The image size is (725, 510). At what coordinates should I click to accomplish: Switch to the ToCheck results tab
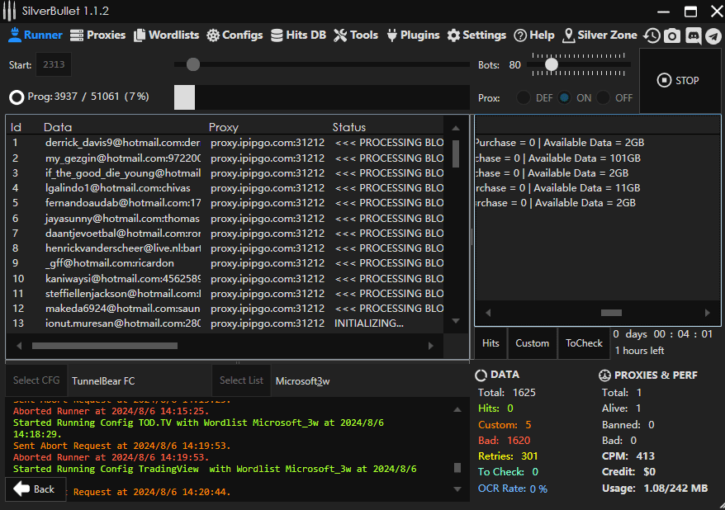[x=584, y=343]
